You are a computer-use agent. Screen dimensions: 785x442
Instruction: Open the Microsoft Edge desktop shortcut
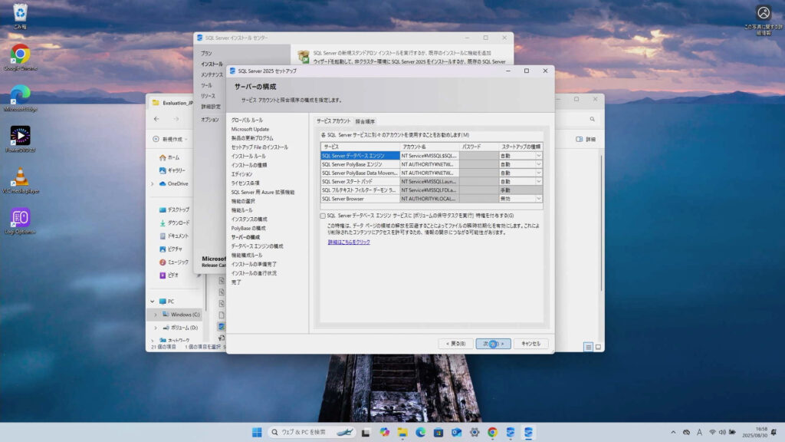coord(20,98)
